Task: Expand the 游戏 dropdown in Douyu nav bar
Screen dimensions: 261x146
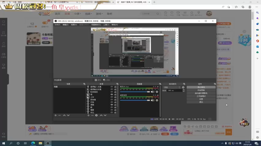Action: point(99,14)
